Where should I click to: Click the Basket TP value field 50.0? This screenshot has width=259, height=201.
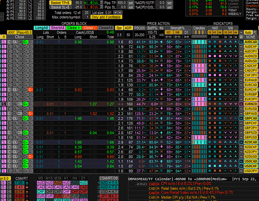(77, 2)
